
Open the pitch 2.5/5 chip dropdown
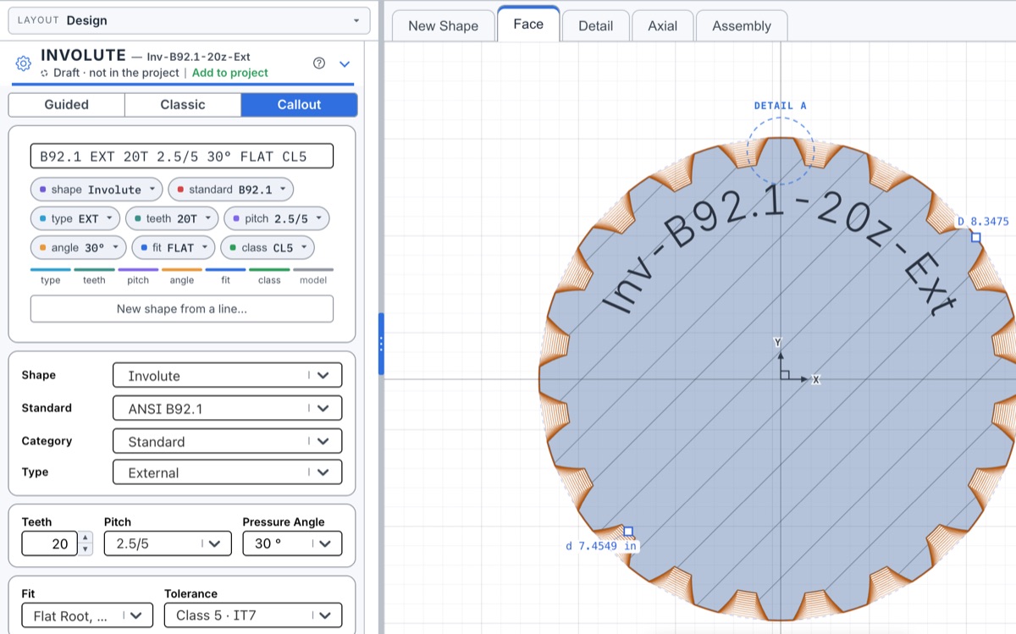coord(276,218)
